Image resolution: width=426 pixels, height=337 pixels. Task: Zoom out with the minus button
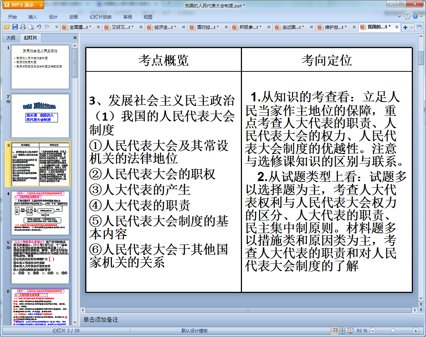(x=373, y=331)
